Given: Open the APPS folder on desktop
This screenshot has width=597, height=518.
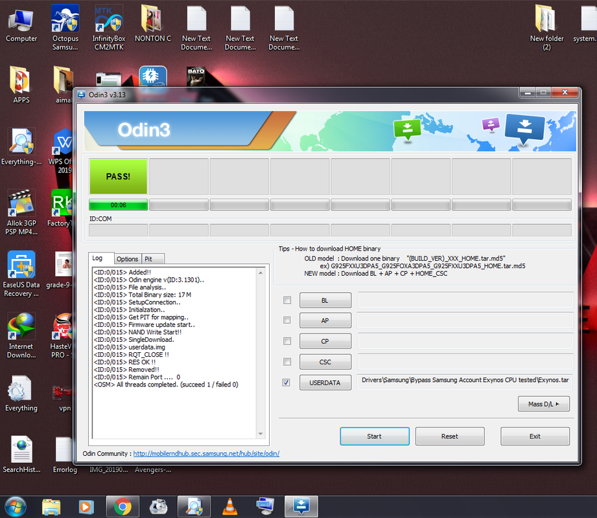Looking at the screenshot, I should (x=21, y=84).
